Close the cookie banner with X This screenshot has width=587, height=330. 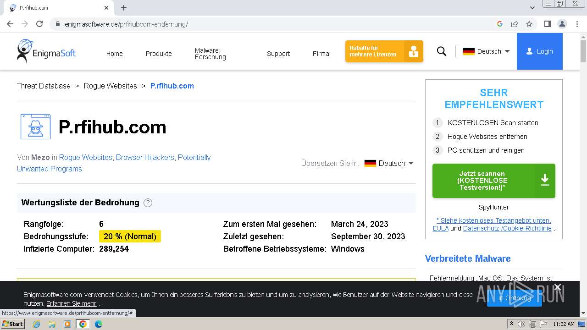557,287
